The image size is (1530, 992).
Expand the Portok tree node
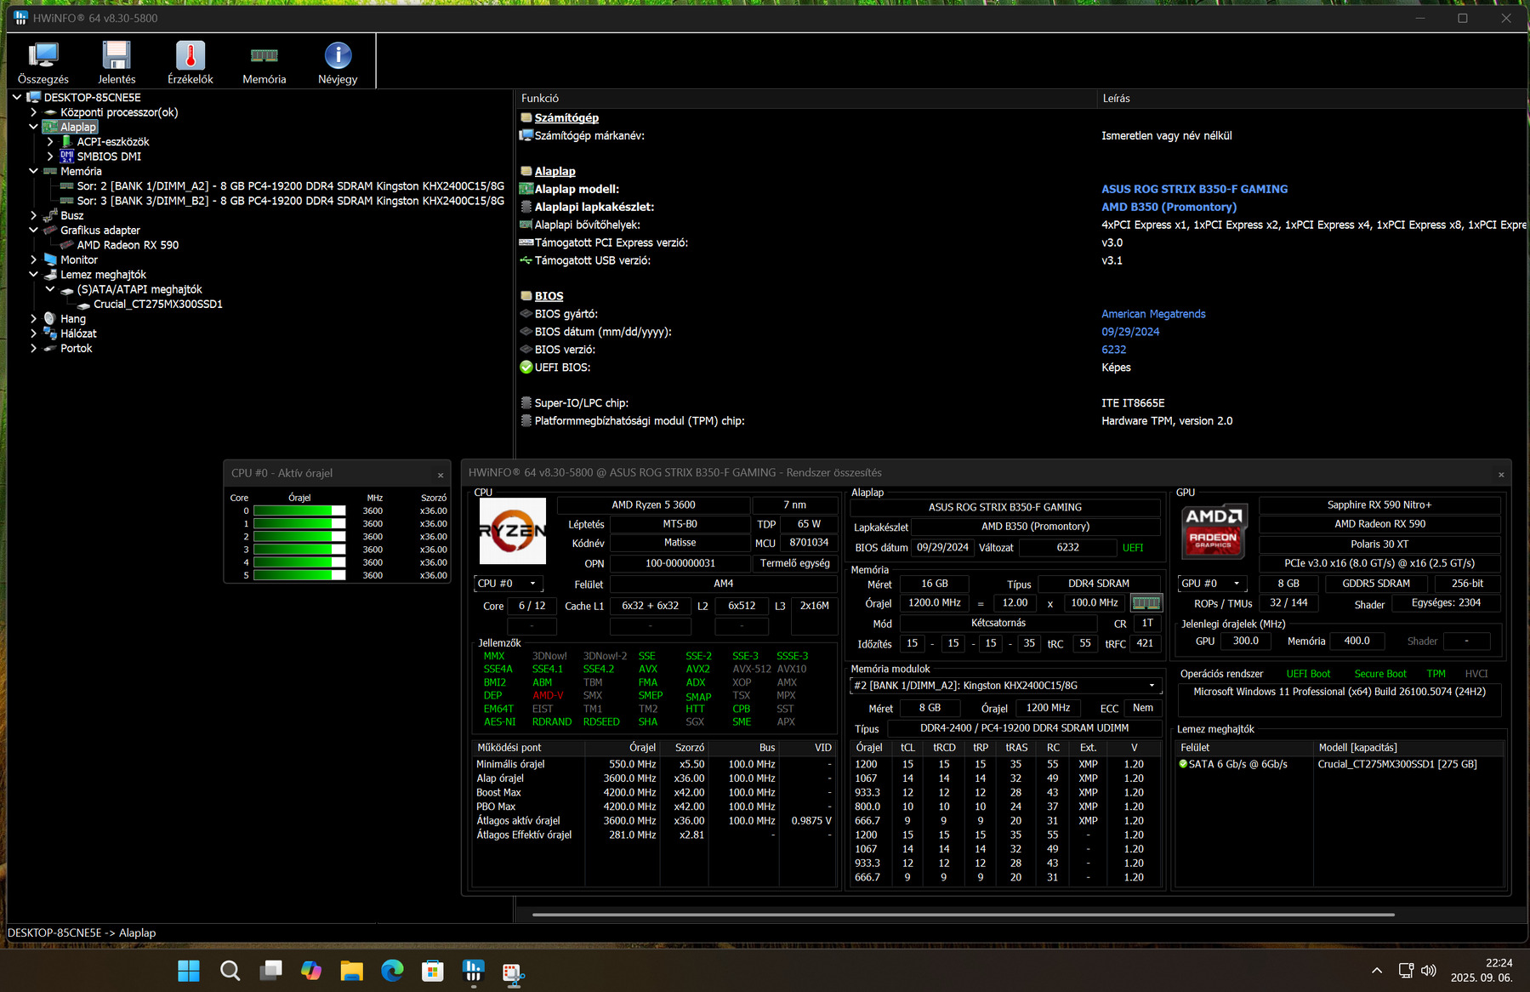[x=33, y=348]
